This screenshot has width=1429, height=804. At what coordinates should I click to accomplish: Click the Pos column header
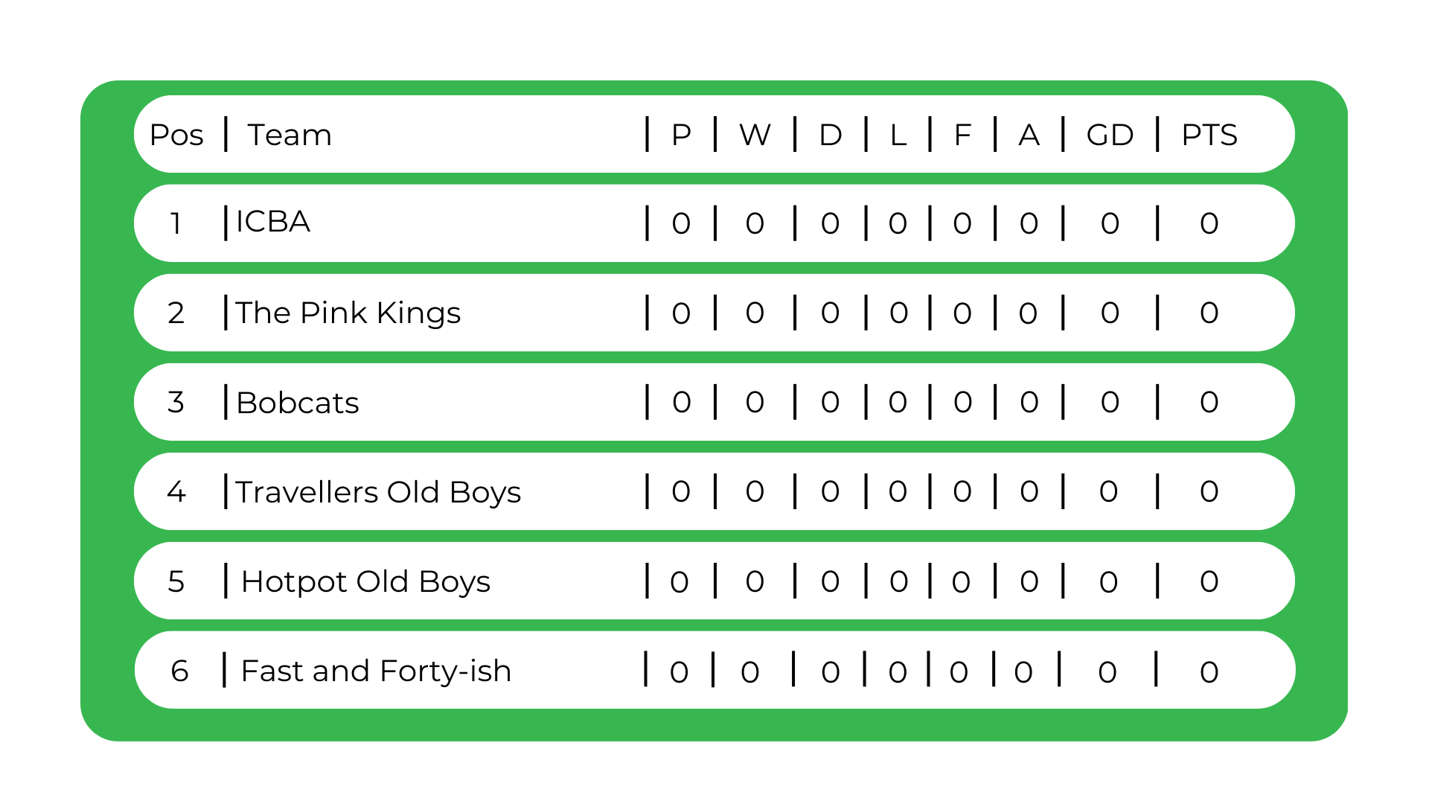[176, 135]
